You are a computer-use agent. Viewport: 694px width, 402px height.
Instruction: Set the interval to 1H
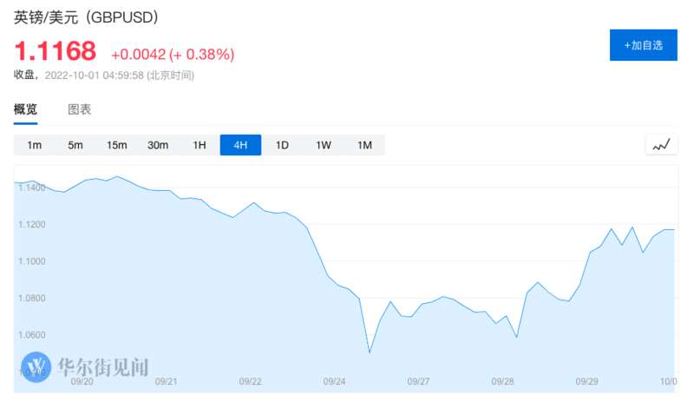tap(199, 145)
